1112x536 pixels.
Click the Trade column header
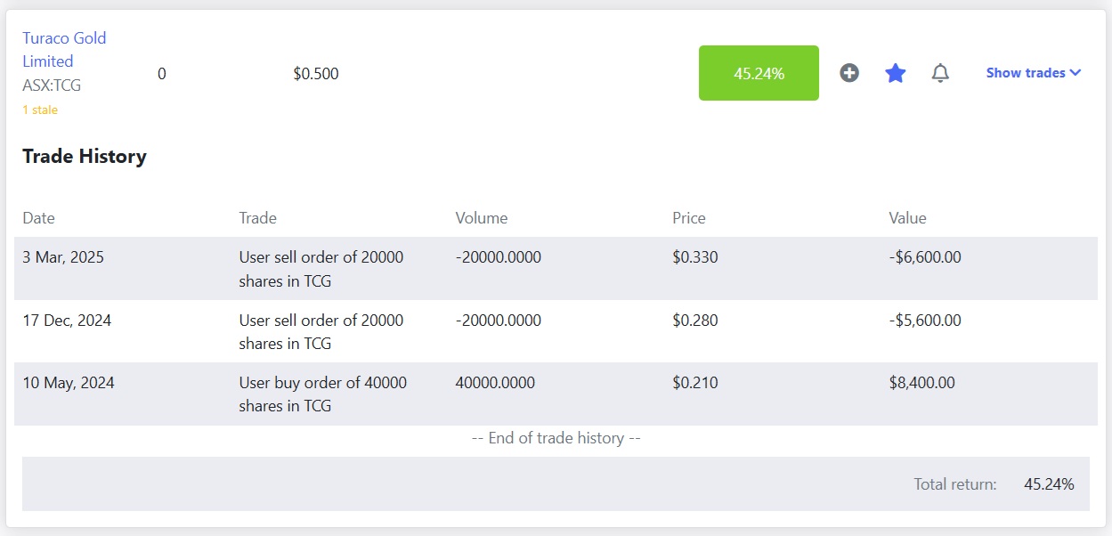(x=257, y=218)
